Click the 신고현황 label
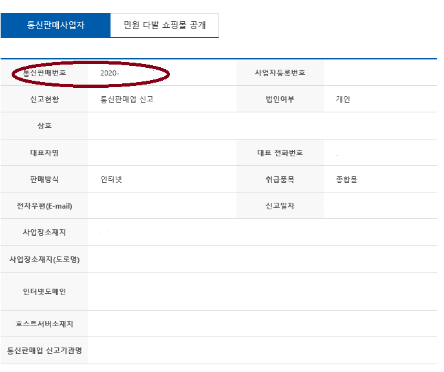This screenshot has height=372, width=444. (x=45, y=99)
